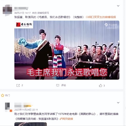Like the post with thumbs-up icon
Screen dimensions: 126x126
click(101, 85)
